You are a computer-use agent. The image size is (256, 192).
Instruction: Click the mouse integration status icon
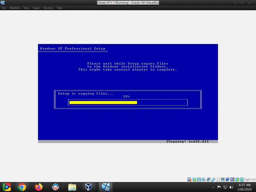[x=237, y=179]
